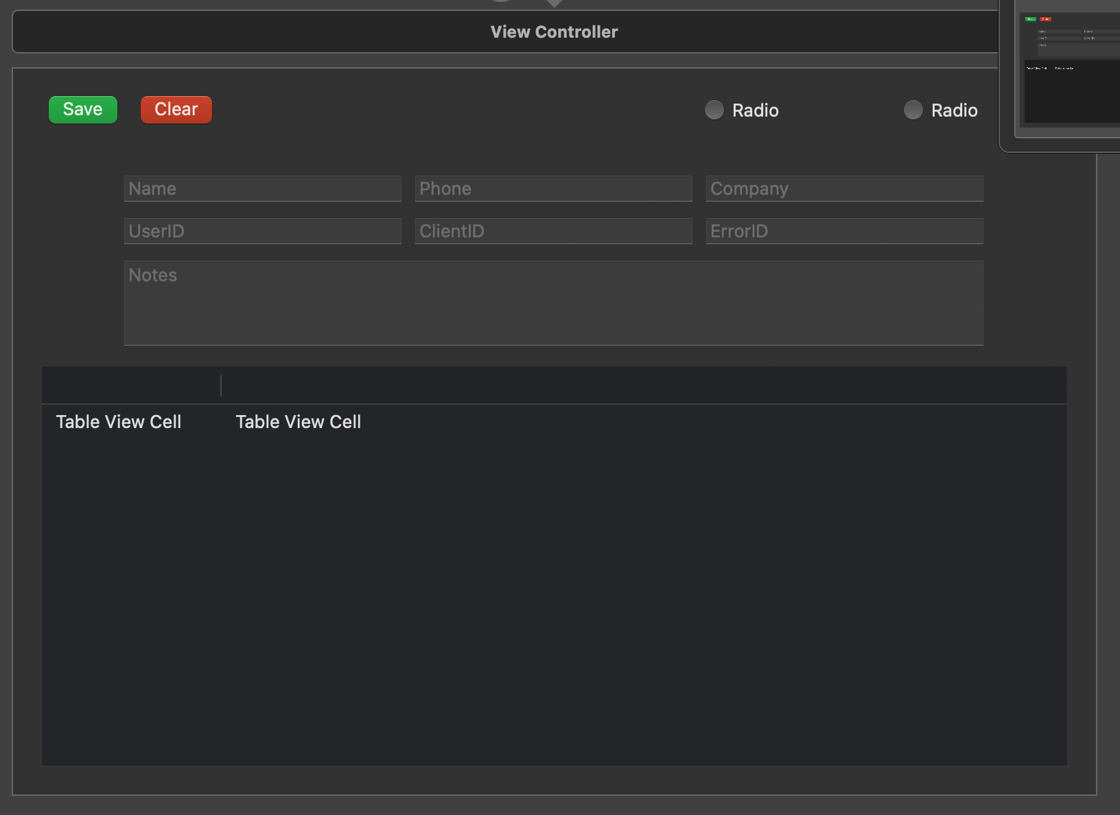Select the second Radio button, nearest the minimap
The width and height of the screenshot is (1120, 815).
913,110
